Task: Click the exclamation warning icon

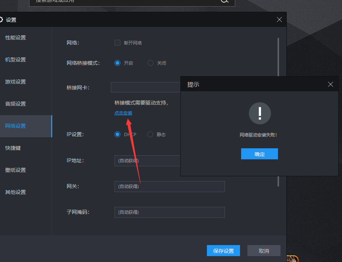Action: pyautogui.click(x=260, y=113)
